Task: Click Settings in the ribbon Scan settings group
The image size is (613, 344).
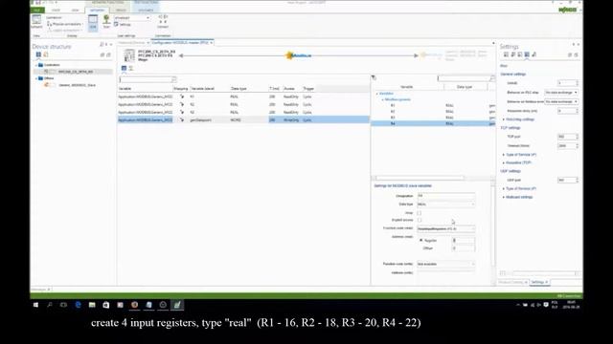Action: pyautogui.click(x=123, y=25)
